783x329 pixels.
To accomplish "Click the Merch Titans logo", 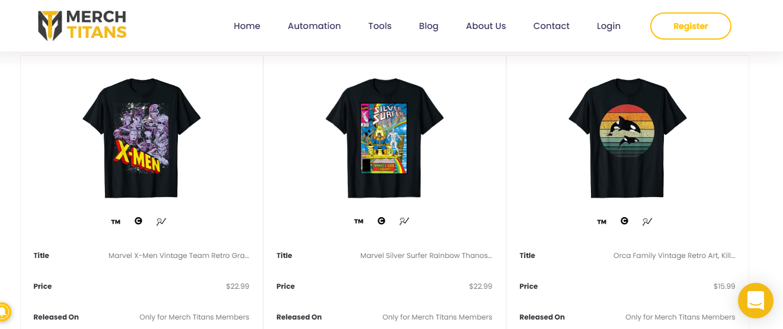I will (x=82, y=25).
